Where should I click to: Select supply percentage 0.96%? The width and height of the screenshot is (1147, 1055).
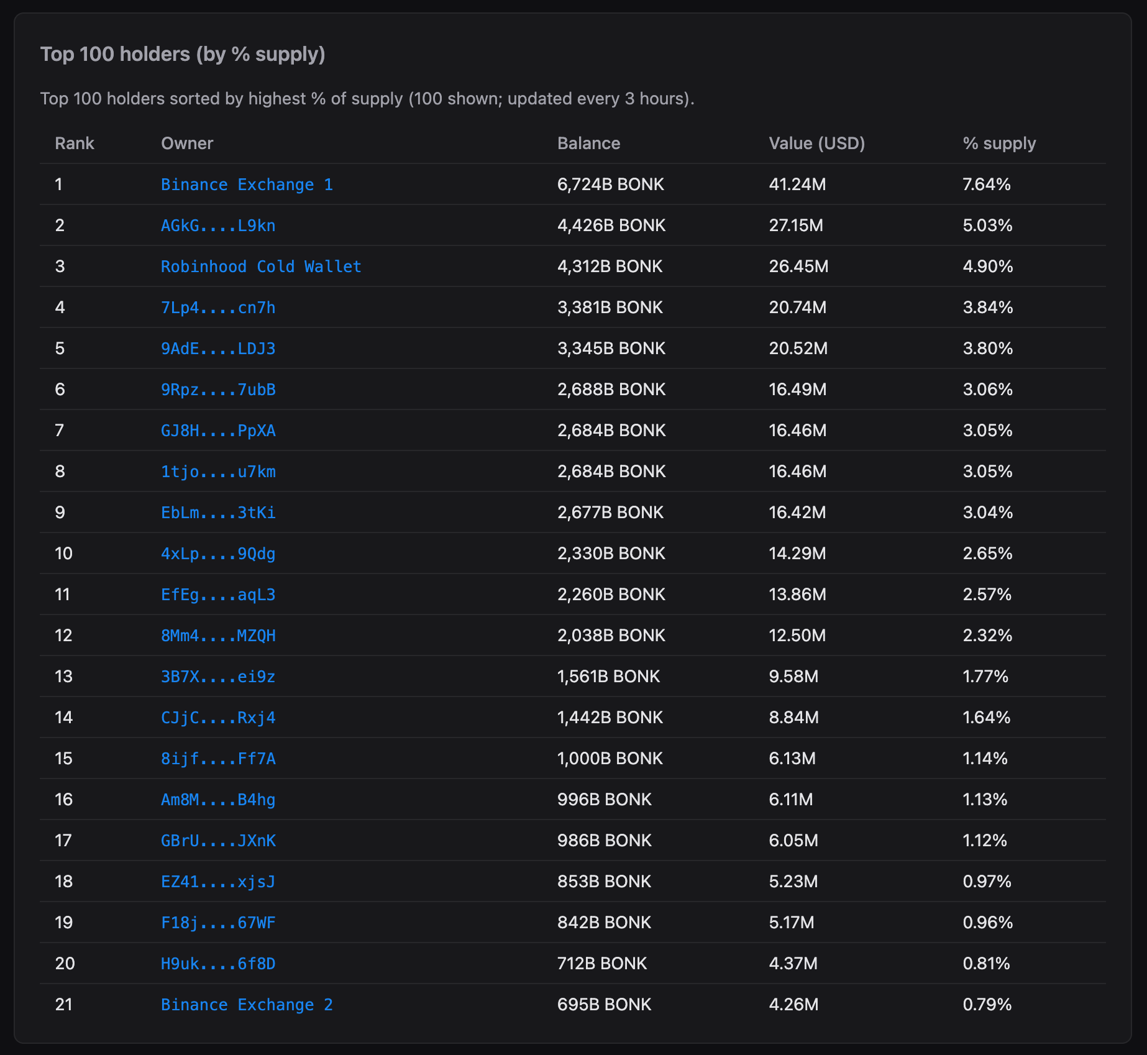[988, 923]
